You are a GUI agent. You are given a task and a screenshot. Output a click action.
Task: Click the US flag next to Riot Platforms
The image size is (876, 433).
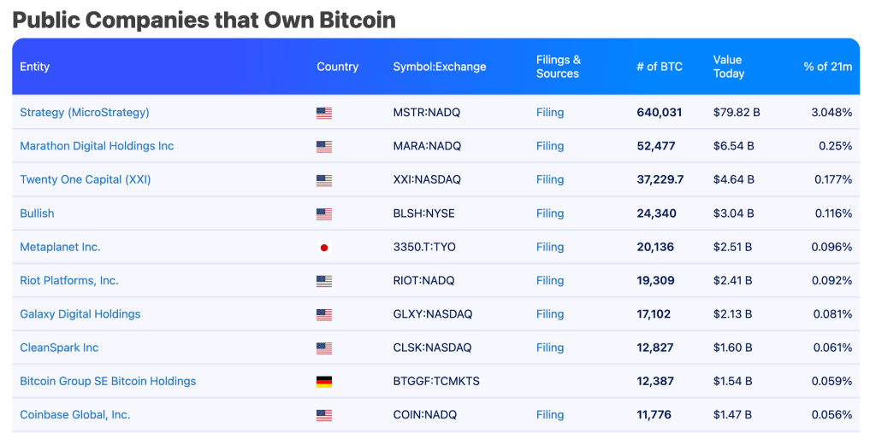pos(323,281)
